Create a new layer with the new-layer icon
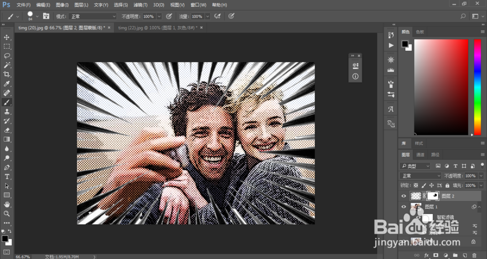This screenshot has width=487, height=259. (465, 255)
